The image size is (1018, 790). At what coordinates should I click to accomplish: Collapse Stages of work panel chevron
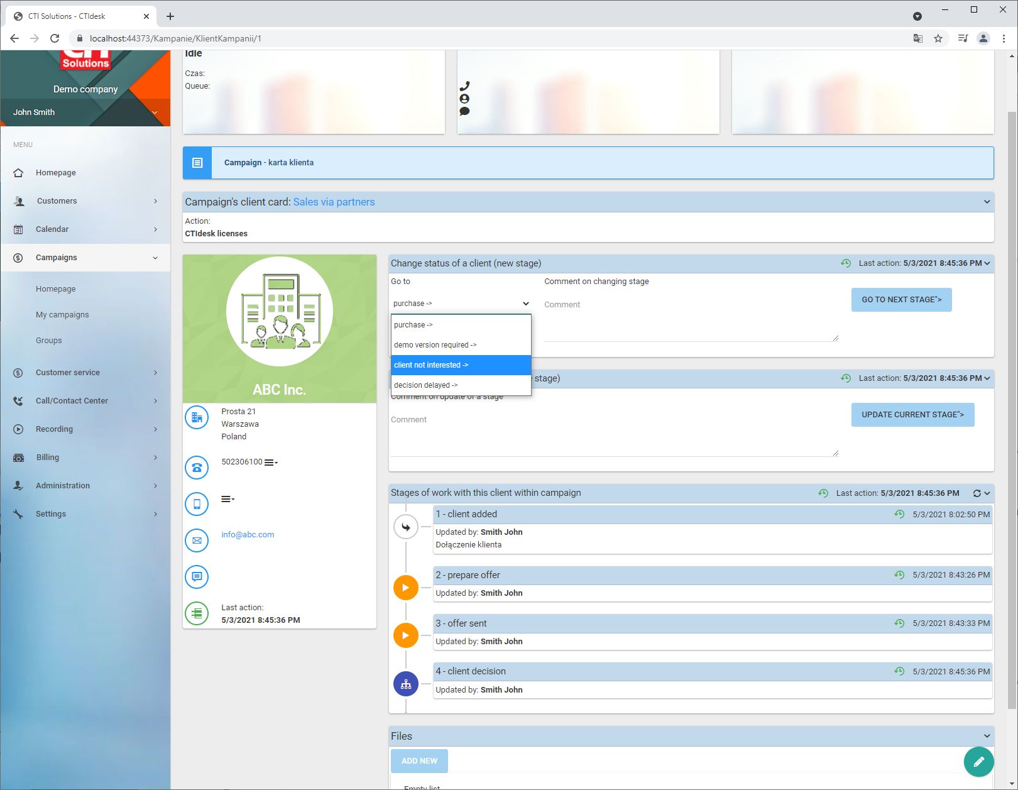point(987,493)
